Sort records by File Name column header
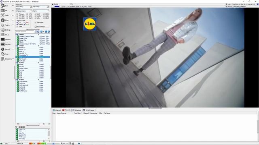The width and height of the screenshot is (259, 145). [107, 113]
